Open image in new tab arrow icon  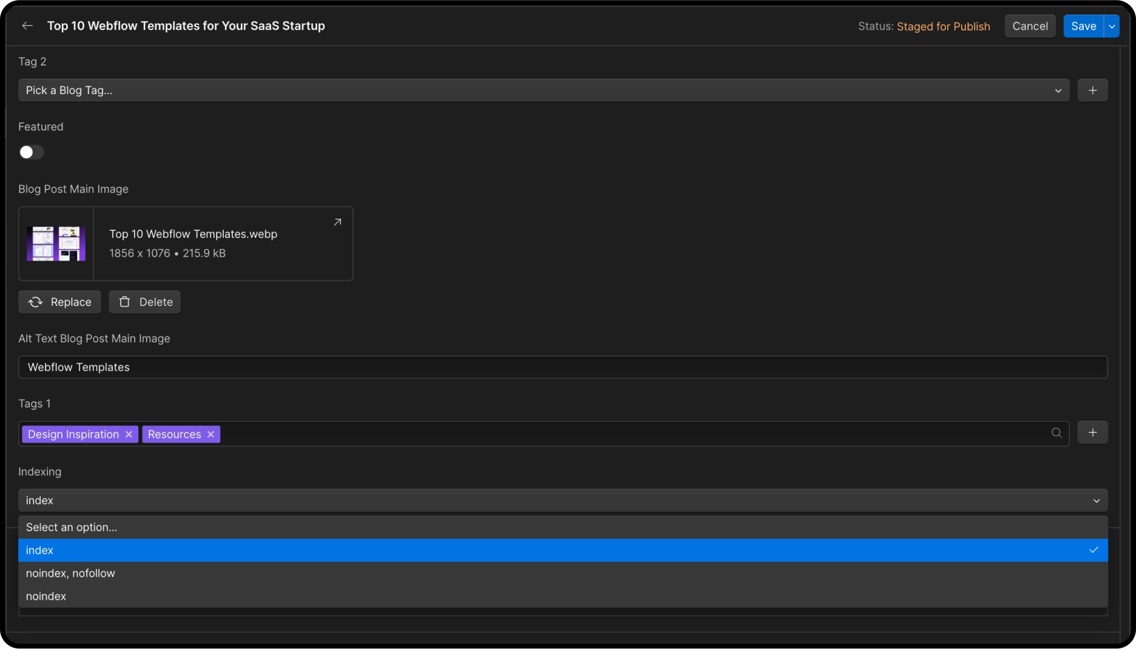tap(337, 222)
